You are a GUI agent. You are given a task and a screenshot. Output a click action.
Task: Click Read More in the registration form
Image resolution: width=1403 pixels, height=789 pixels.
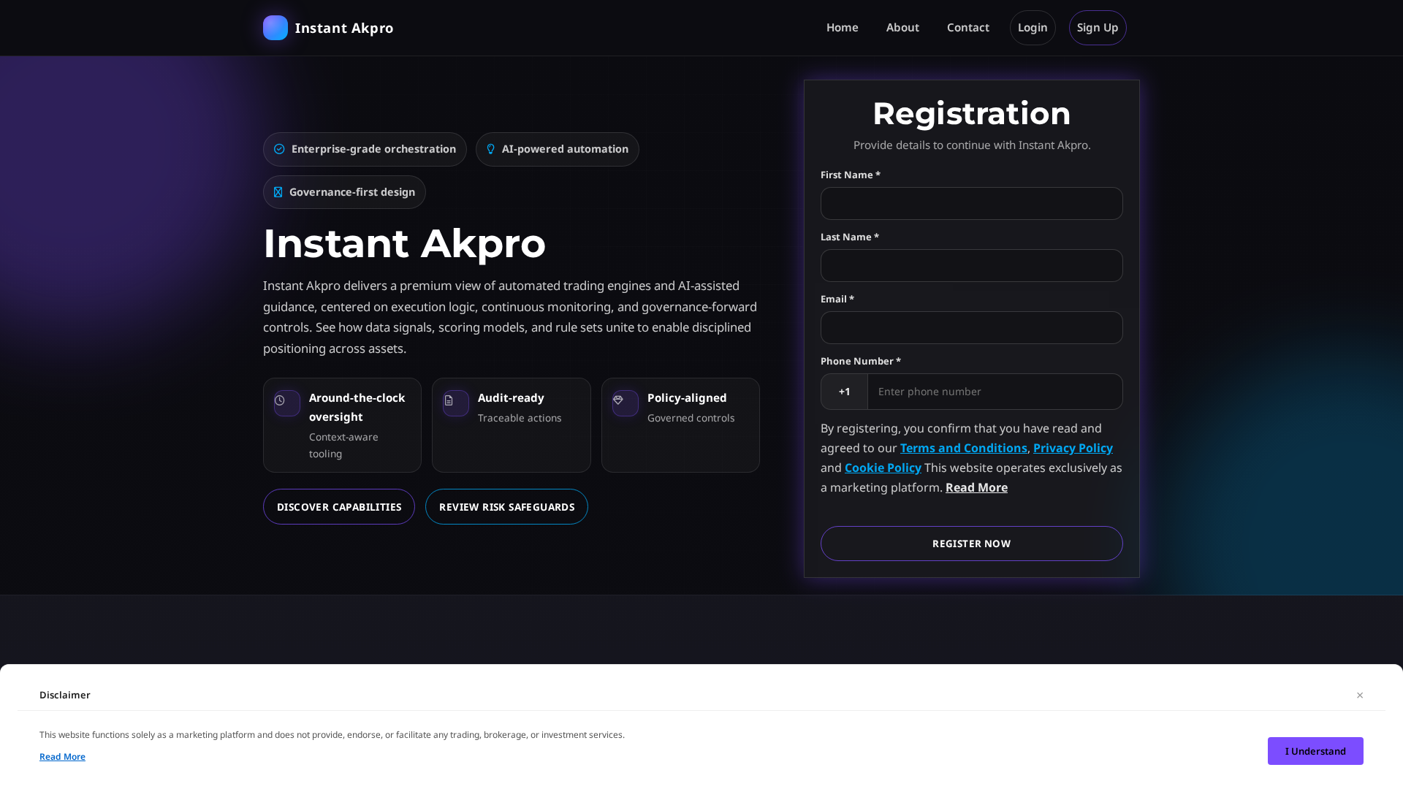tap(976, 487)
